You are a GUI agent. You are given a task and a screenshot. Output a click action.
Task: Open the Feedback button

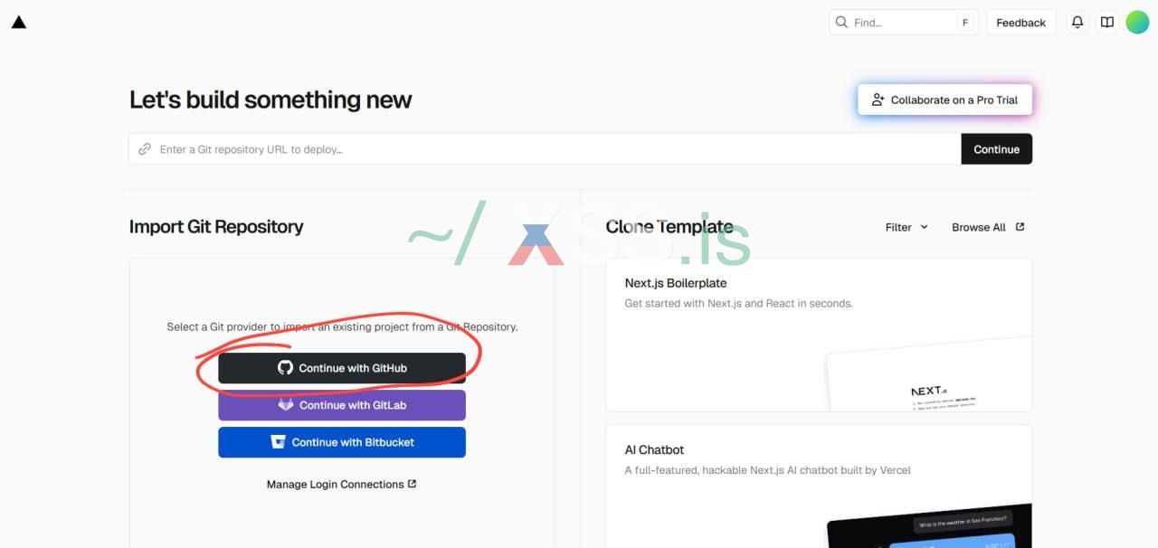[x=1020, y=23]
